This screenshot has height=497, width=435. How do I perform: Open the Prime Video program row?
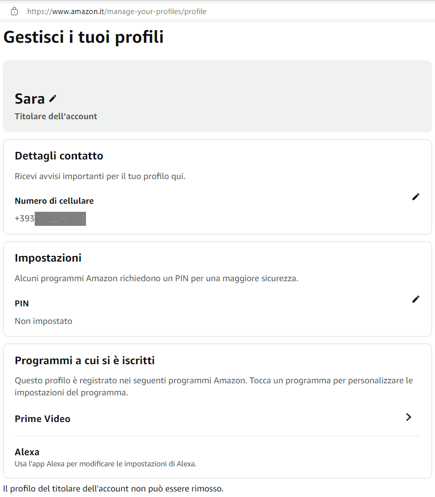pos(43,419)
